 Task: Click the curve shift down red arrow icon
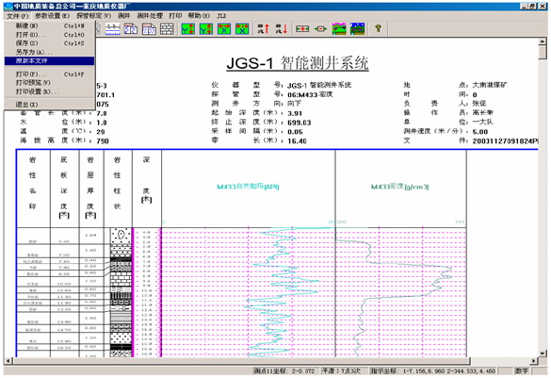(x=282, y=29)
